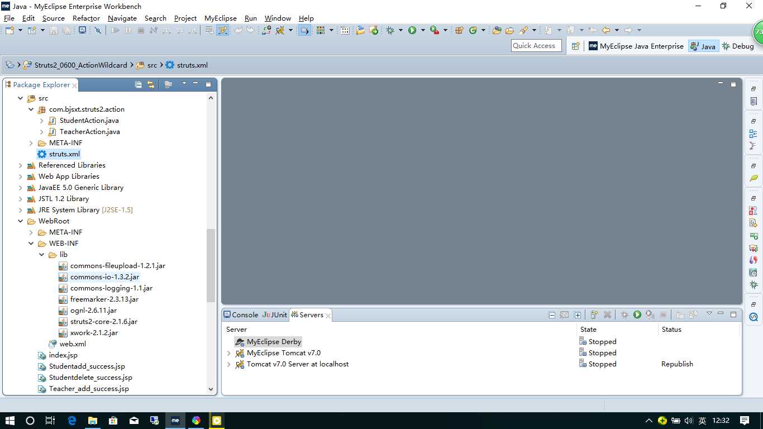The height and width of the screenshot is (429, 763).
Task: Switch to the Console tab
Action: pyautogui.click(x=241, y=315)
